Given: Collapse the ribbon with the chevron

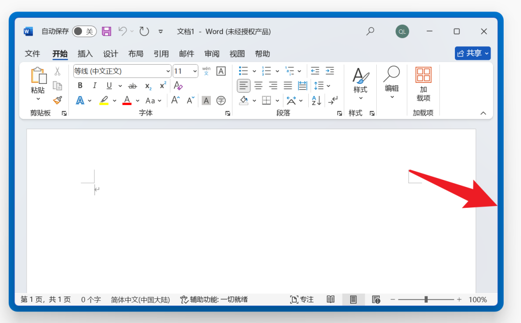Looking at the screenshot, I should point(483,113).
